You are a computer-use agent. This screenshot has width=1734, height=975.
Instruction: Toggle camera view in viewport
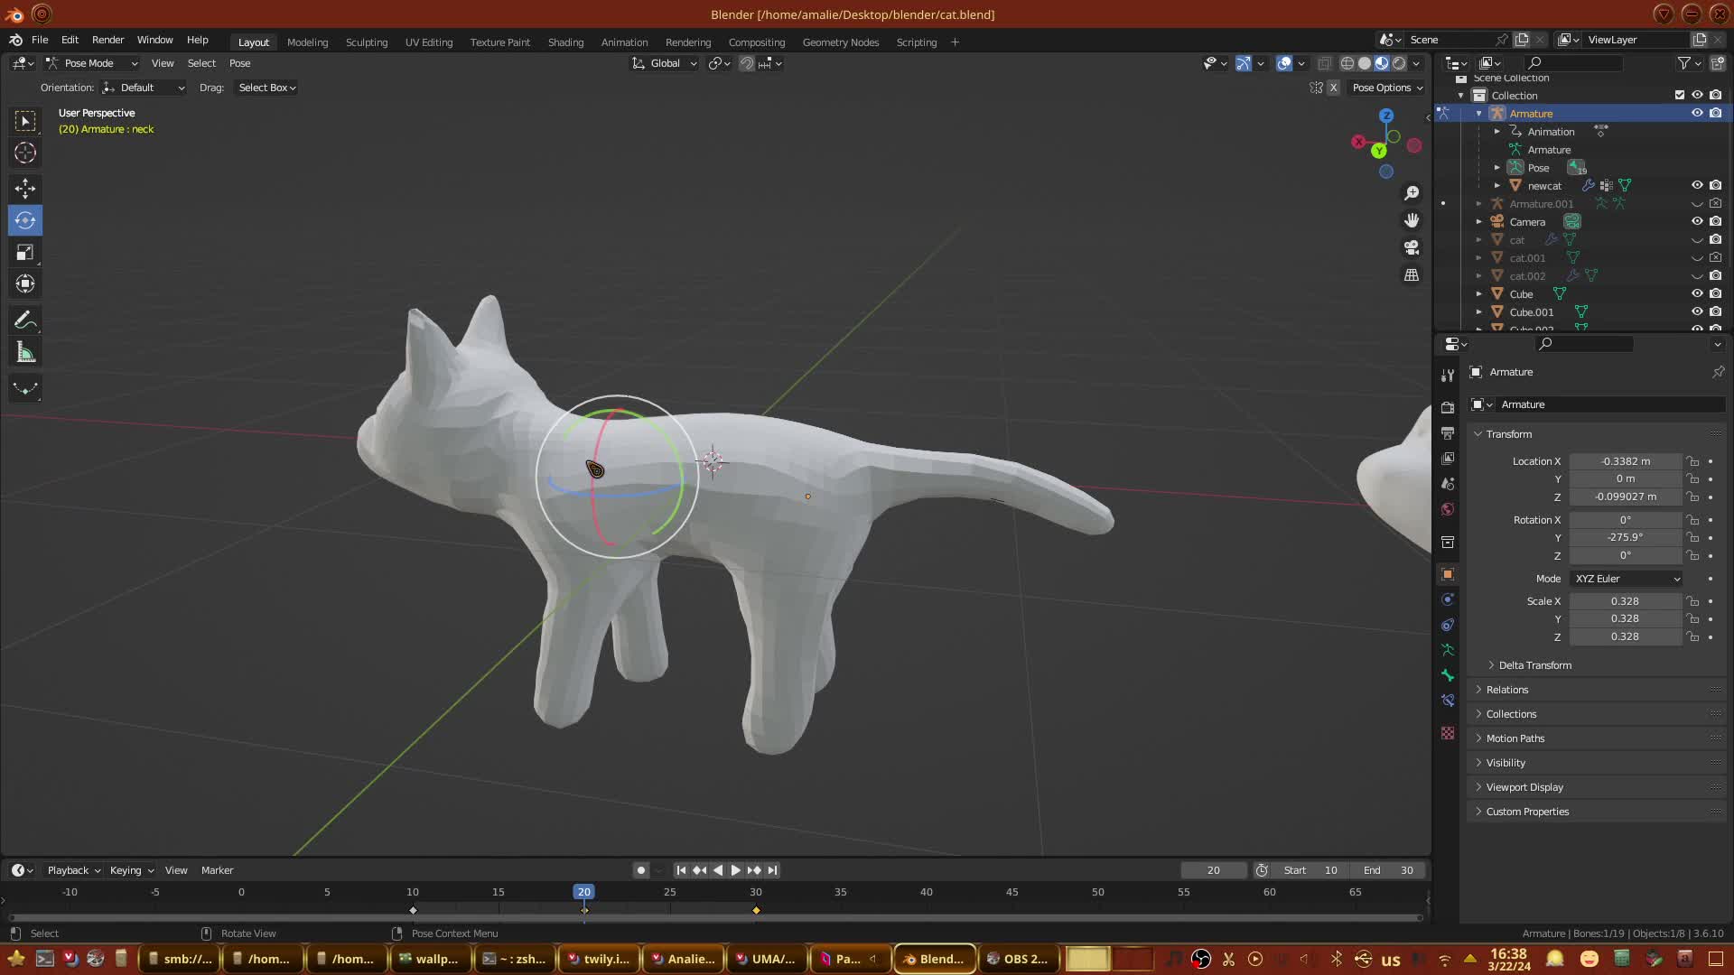click(x=1412, y=247)
